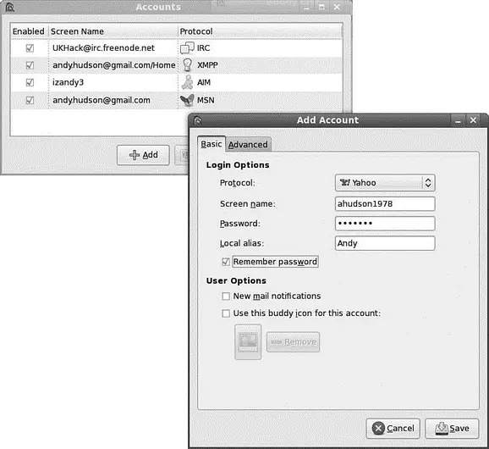Click the Remove buddy icon button
489x449 pixels.
[x=294, y=342]
